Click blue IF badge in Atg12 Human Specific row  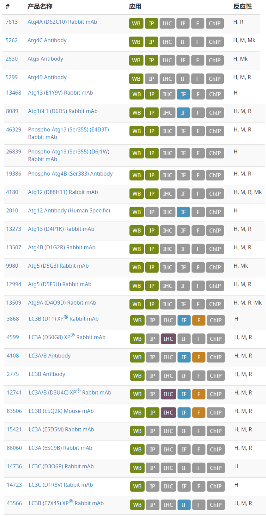click(183, 212)
